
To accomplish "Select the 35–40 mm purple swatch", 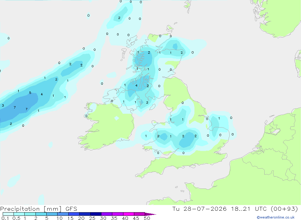I will click(117, 214).
